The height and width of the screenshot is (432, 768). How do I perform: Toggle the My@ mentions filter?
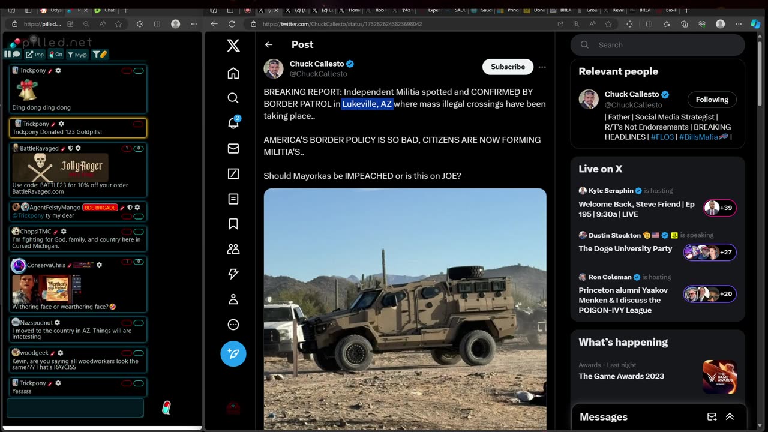pyautogui.click(x=77, y=55)
